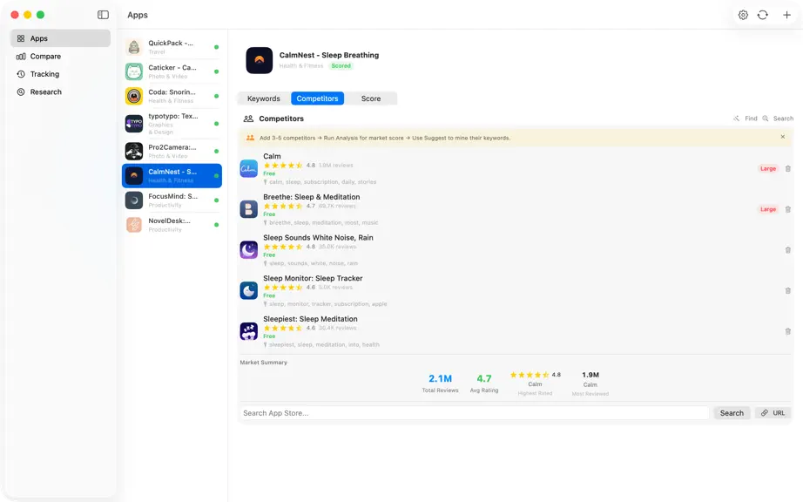The width and height of the screenshot is (803, 502).
Task: Click NovelDesk app icon
Action: click(x=134, y=225)
